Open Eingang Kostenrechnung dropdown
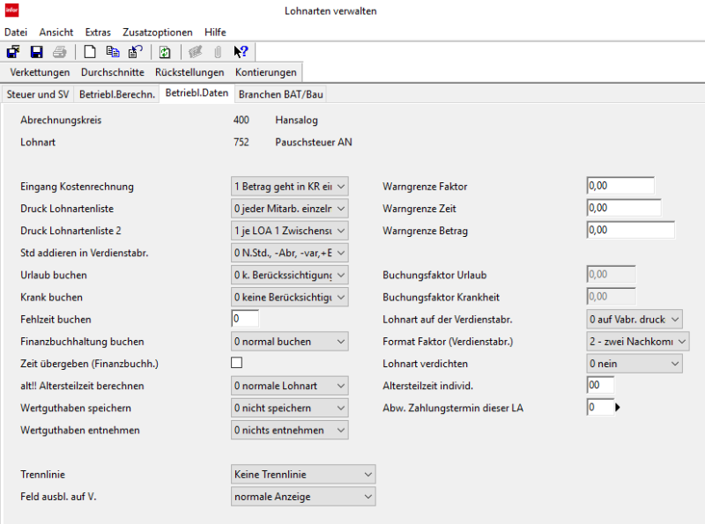The width and height of the screenshot is (705, 524). pyautogui.click(x=290, y=186)
